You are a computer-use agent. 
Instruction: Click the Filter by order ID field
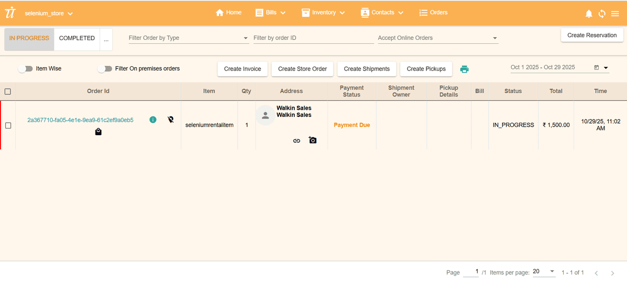pos(313,38)
